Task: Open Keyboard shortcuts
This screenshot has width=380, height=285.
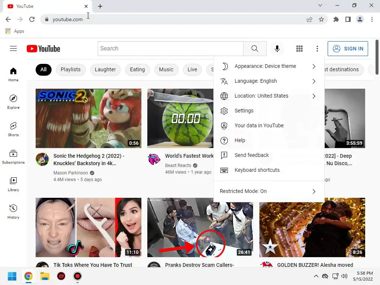Action: click(269, 170)
